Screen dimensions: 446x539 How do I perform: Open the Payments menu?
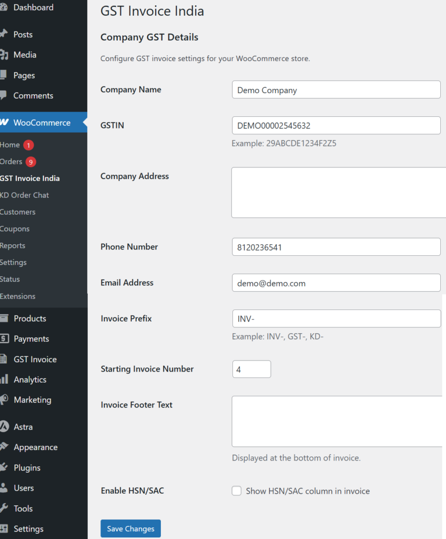(x=31, y=339)
